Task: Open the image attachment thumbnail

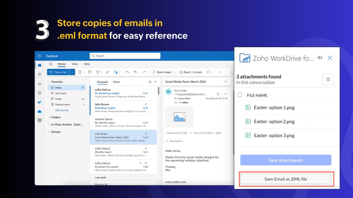Action: (179, 117)
